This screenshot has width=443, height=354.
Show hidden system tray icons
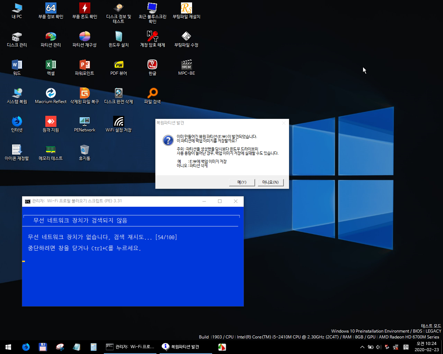coord(362,347)
